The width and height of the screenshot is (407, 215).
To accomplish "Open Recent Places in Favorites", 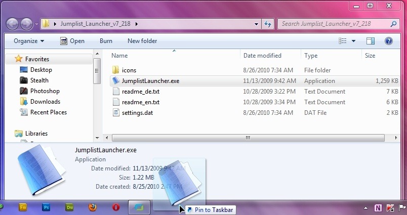I will (49, 112).
